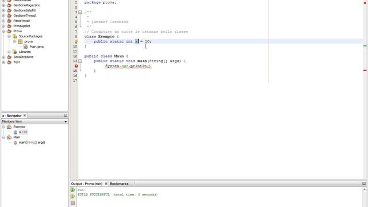Click the System.out.println() code on line 14

click(128, 66)
